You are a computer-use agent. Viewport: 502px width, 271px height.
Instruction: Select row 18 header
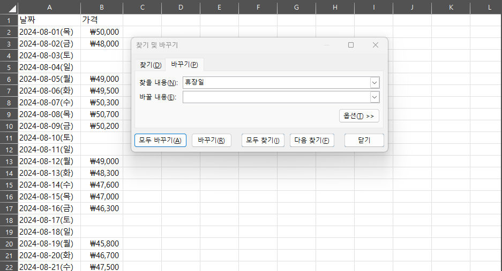click(x=9, y=220)
